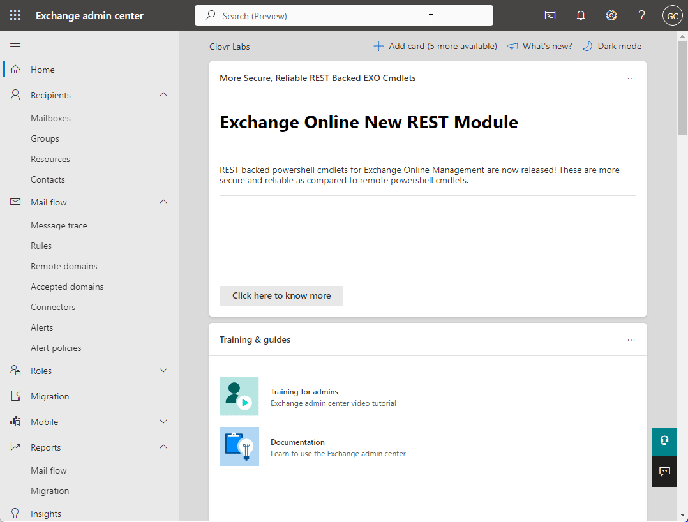Collapse the Recipients section chevron
The width and height of the screenshot is (688, 522).
[163, 94]
